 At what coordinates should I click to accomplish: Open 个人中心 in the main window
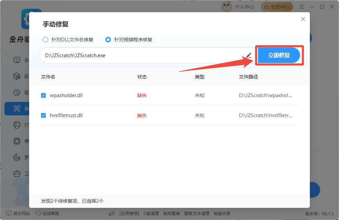point(244,7)
